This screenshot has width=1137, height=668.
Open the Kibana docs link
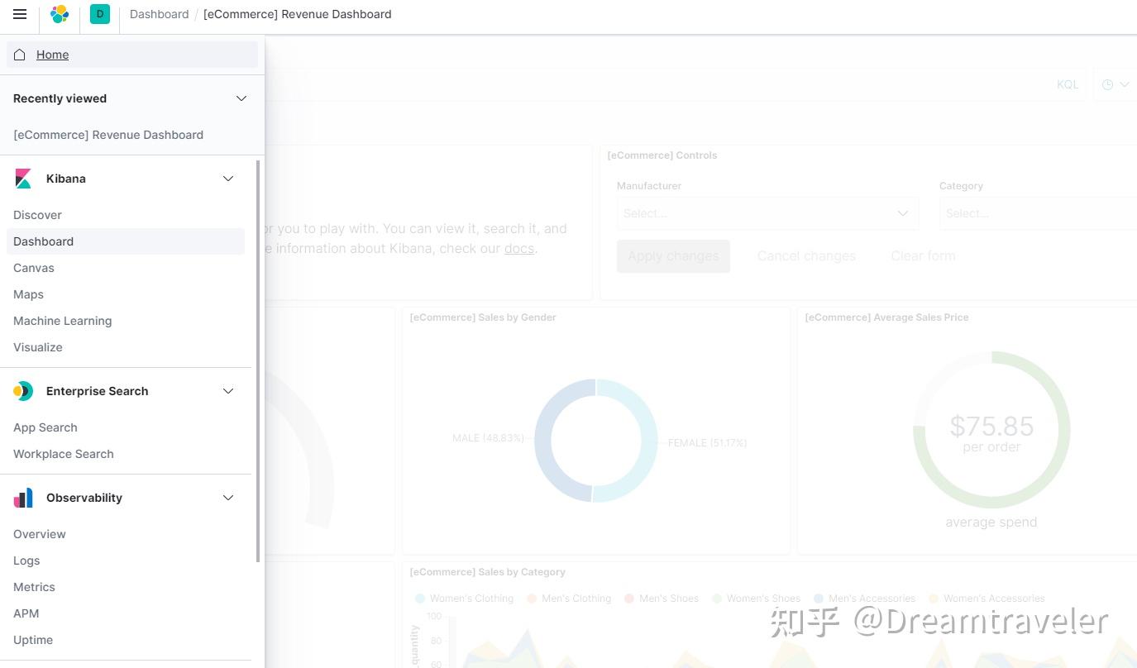tap(518, 248)
